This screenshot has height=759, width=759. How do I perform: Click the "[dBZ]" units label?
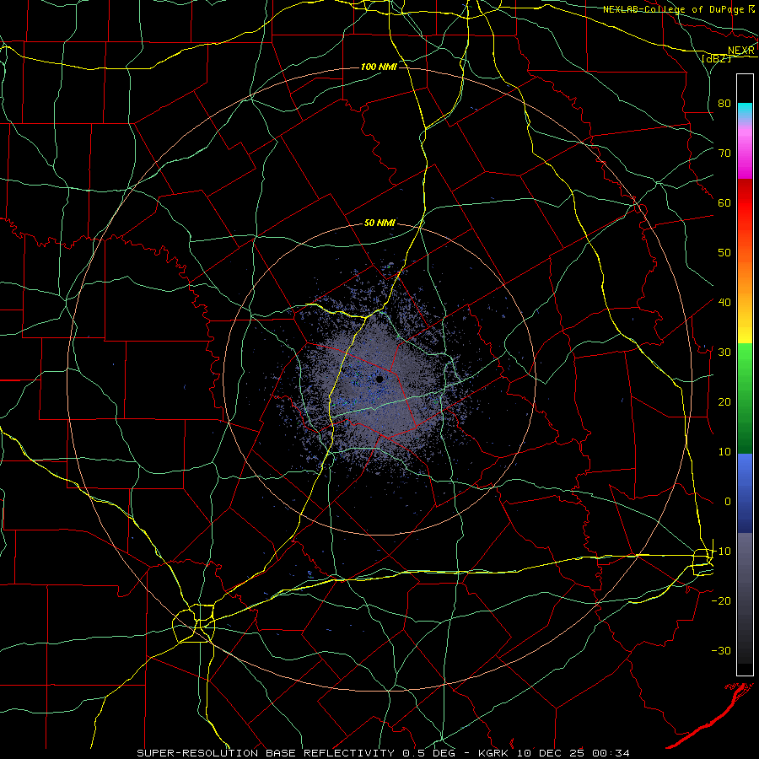tap(717, 58)
